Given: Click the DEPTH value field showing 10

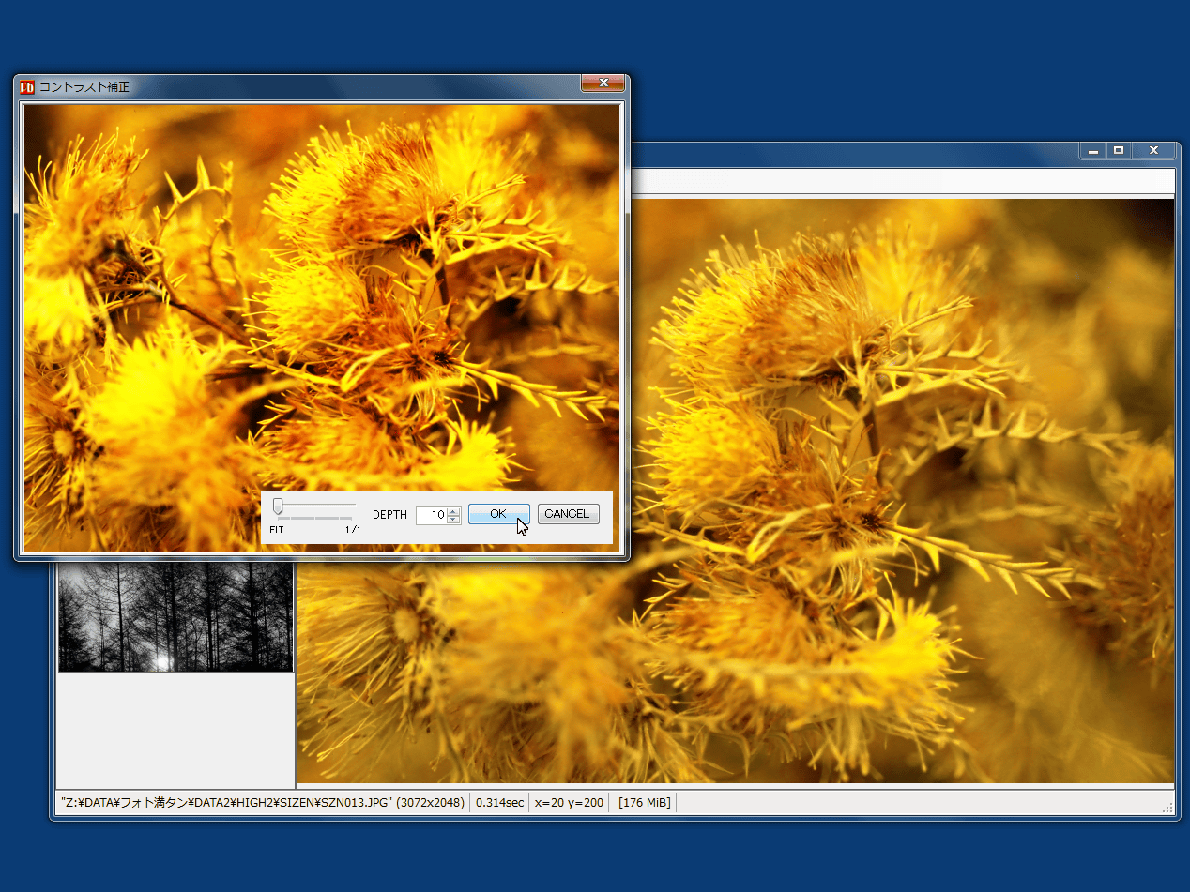Looking at the screenshot, I should point(431,515).
